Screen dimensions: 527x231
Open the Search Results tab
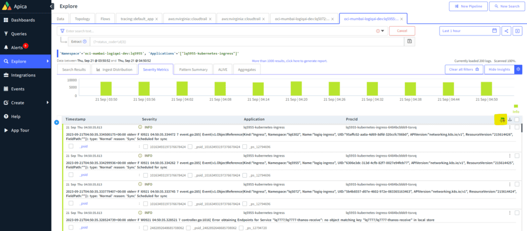tap(74, 69)
